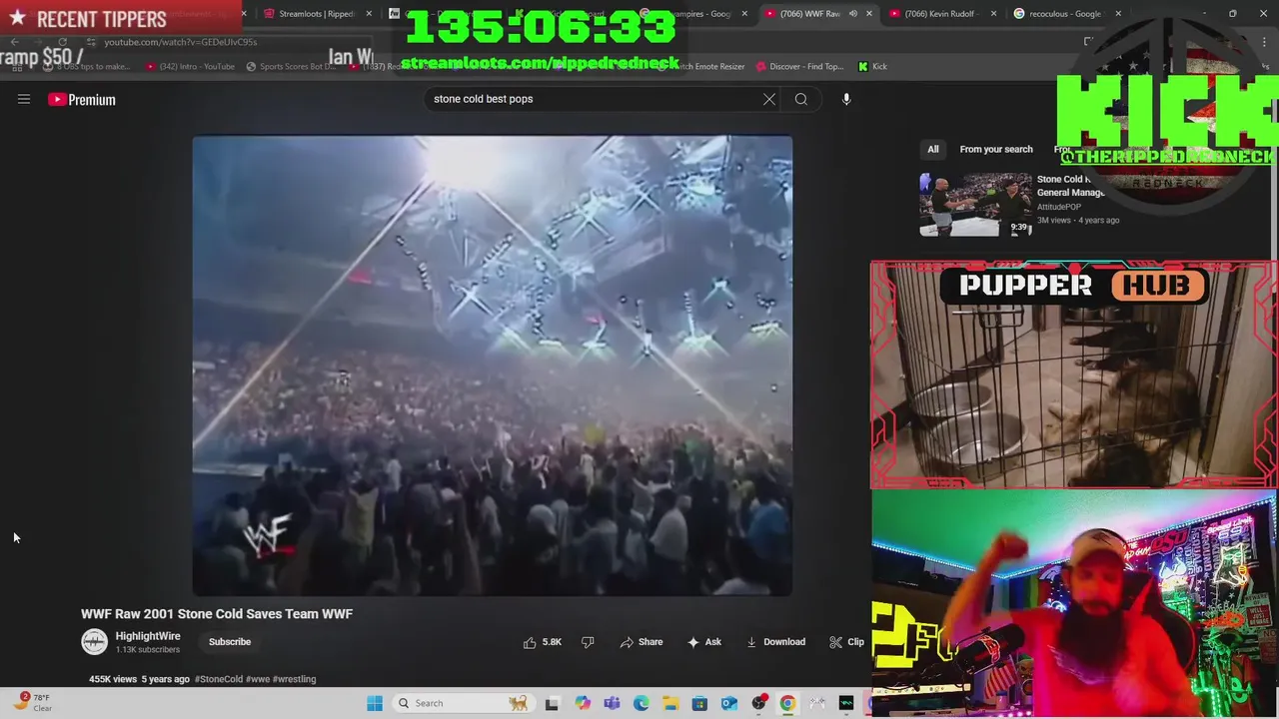Click the browser address bar URL
1279x719 pixels.
click(180, 42)
